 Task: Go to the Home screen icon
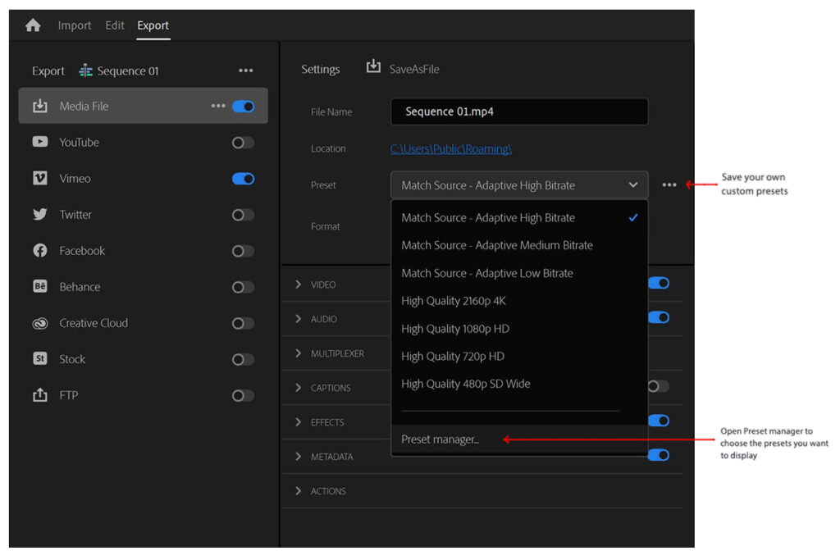pyautogui.click(x=33, y=25)
